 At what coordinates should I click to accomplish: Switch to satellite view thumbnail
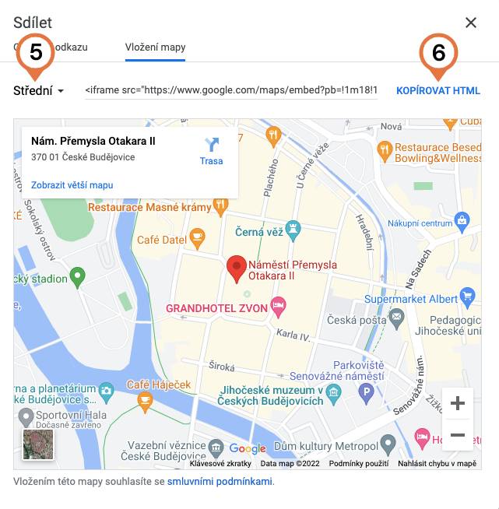point(38,444)
